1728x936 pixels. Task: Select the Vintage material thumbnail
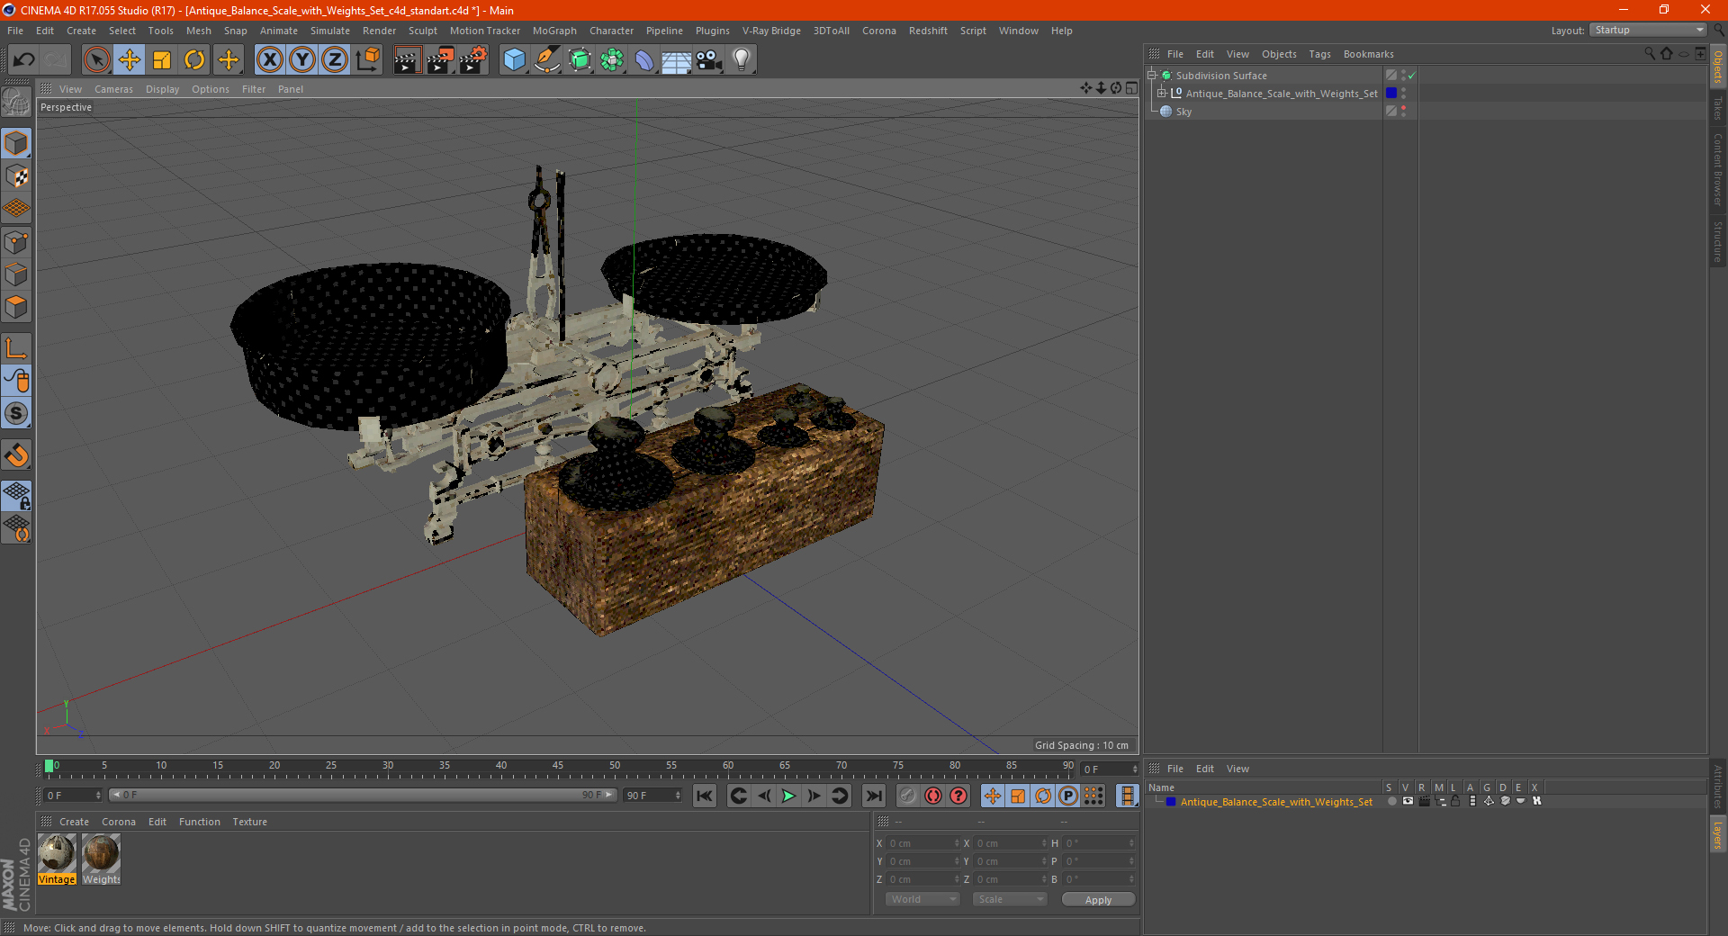57,859
